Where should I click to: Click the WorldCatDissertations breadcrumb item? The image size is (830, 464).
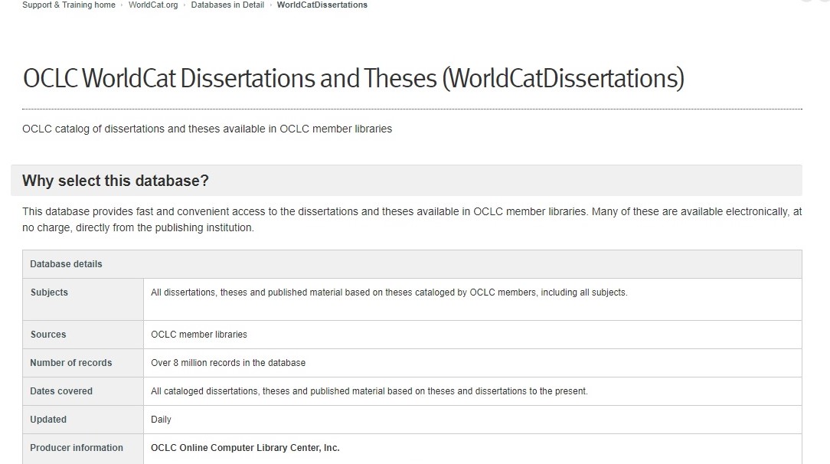coord(322,5)
